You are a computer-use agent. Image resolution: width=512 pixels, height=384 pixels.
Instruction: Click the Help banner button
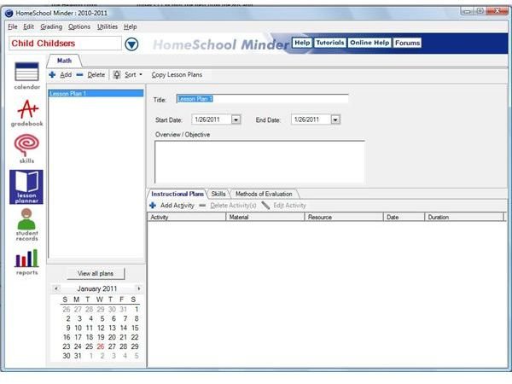[x=302, y=43]
